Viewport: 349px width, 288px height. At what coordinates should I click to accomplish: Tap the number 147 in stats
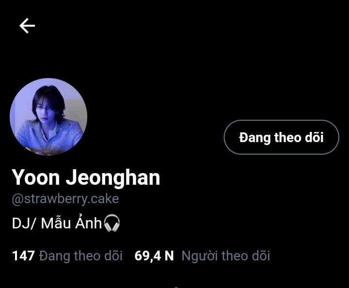point(23,256)
